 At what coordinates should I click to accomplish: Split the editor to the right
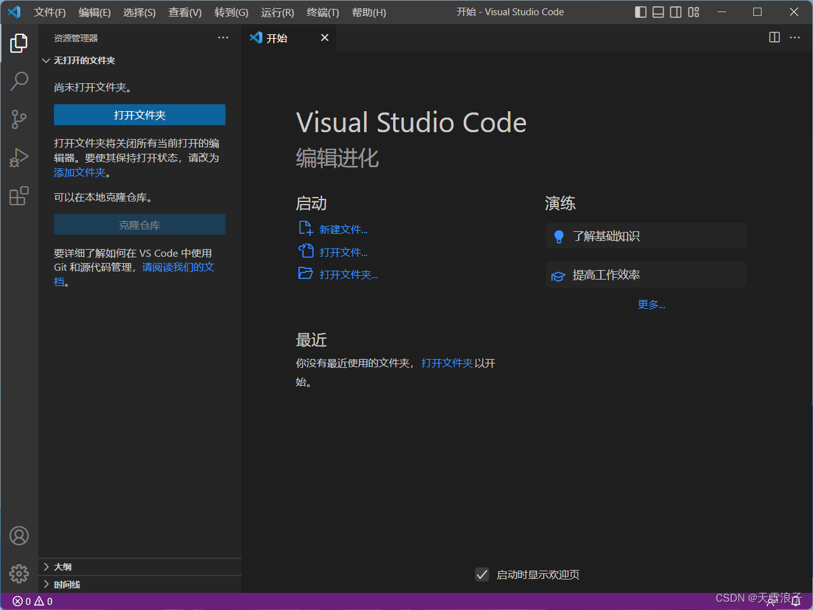[774, 37]
